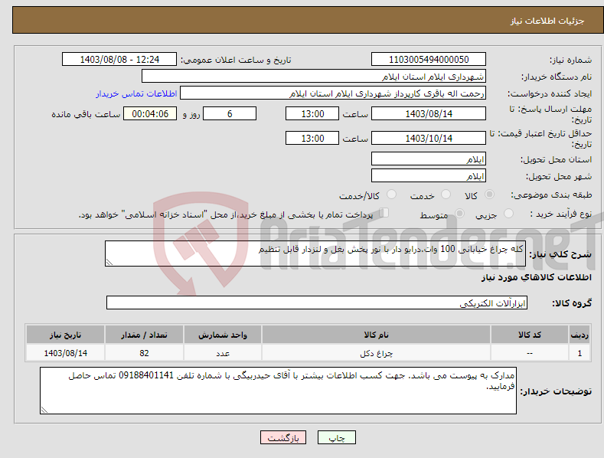The width and height of the screenshot is (604, 458).
Task: Click the resize handle of the description textarea
Action: pyautogui.click(x=109, y=262)
